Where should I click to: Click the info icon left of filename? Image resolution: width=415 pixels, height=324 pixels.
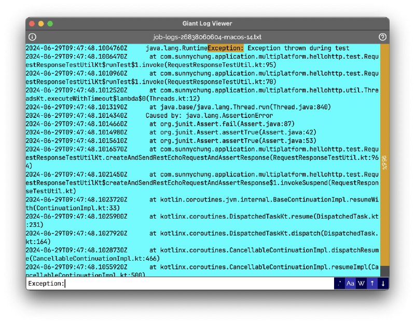(x=32, y=37)
